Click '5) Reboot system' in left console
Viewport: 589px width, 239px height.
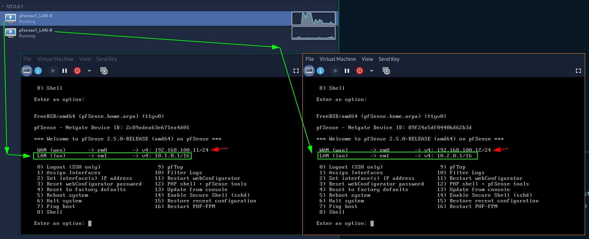pyautogui.click(x=62, y=195)
